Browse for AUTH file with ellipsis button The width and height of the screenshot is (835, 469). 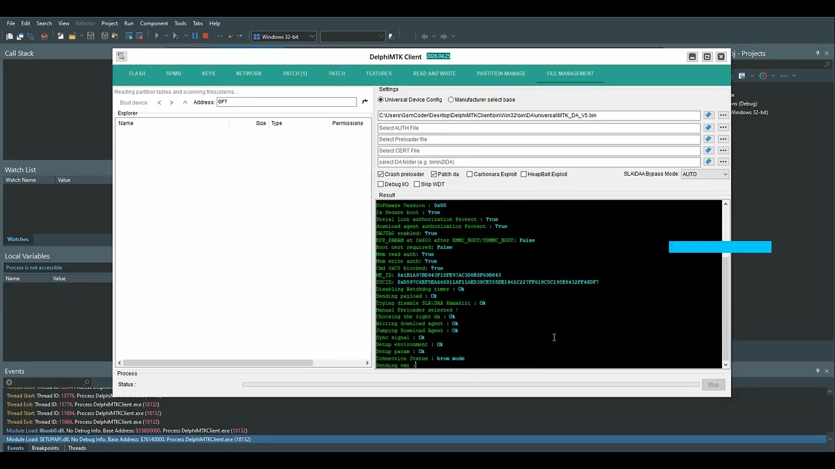pyautogui.click(x=723, y=128)
